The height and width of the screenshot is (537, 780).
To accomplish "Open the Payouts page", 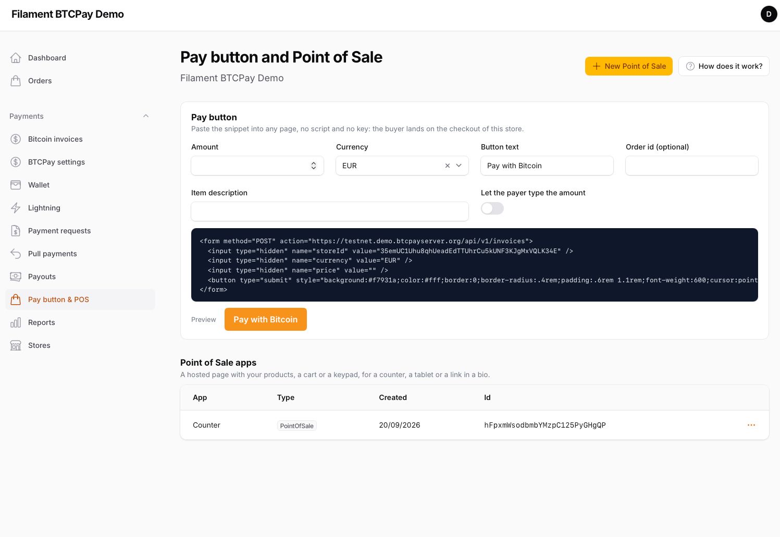I will [x=80, y=277].
